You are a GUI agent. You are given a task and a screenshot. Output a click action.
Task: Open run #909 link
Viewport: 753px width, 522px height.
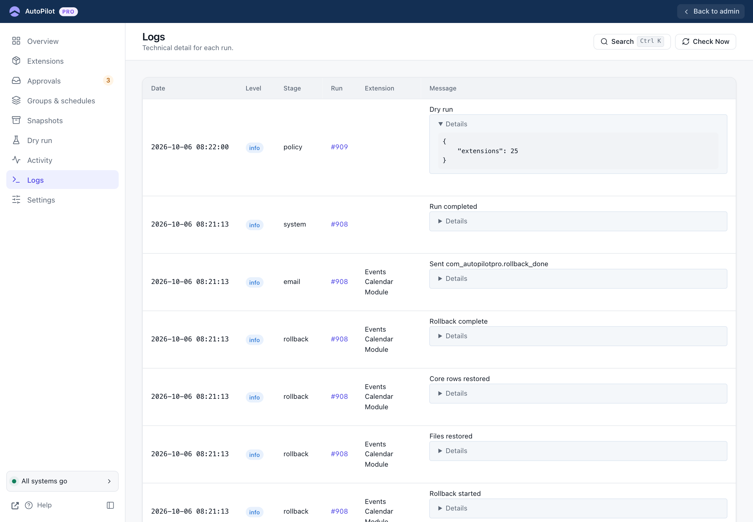(339, 147)
